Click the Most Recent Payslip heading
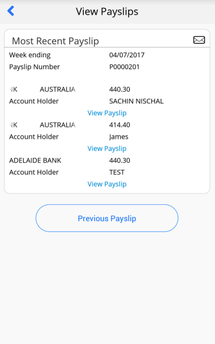Viewport: 215px width, 344px height. [56, 41]
